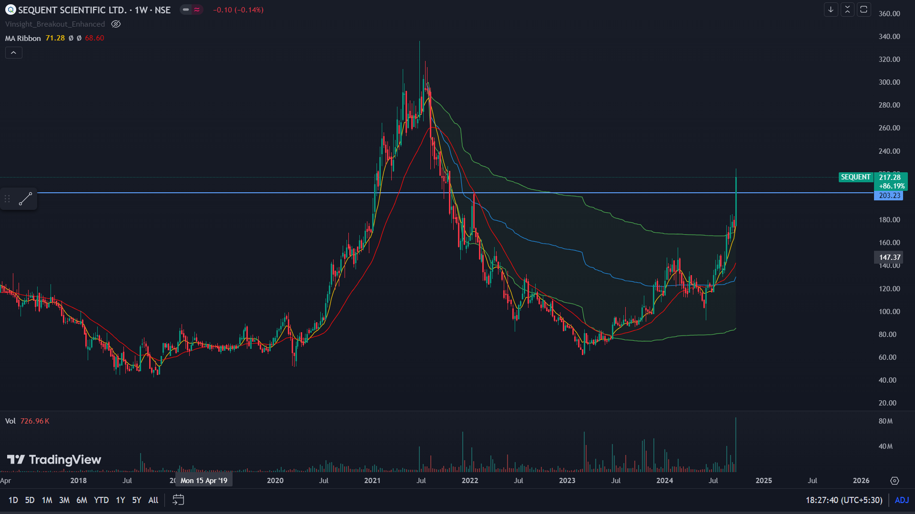This screenshot has width=915, height=514.
Task: Select the YTD time range
Action: 101,500
